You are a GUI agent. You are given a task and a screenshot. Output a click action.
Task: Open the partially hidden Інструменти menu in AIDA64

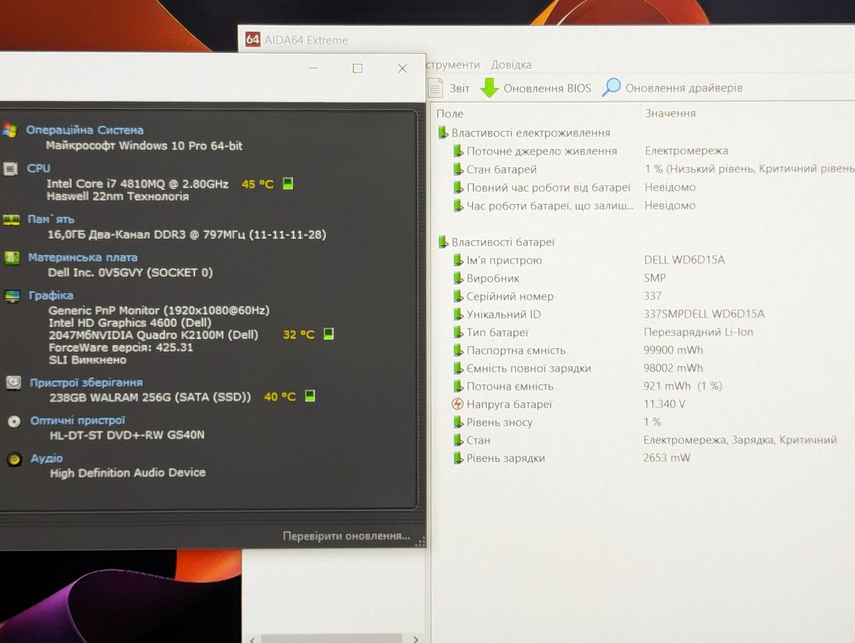click(453, 65)
